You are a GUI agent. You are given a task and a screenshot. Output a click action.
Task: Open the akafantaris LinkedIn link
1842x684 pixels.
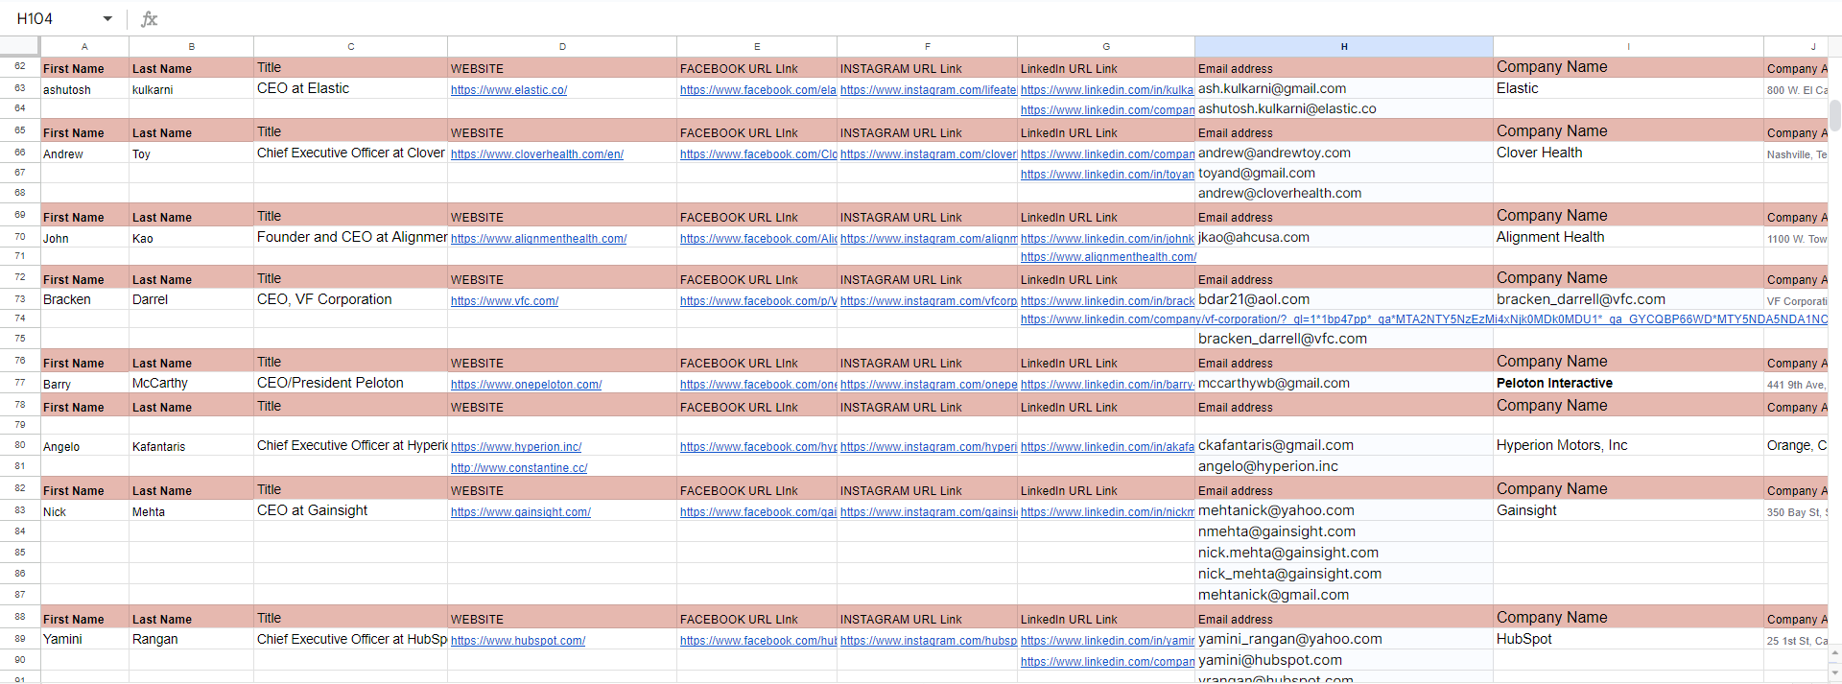[x=1107, y=447]
